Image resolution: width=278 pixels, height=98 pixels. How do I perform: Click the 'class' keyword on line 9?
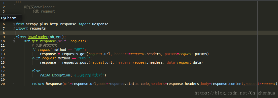[x=21, y=37]
